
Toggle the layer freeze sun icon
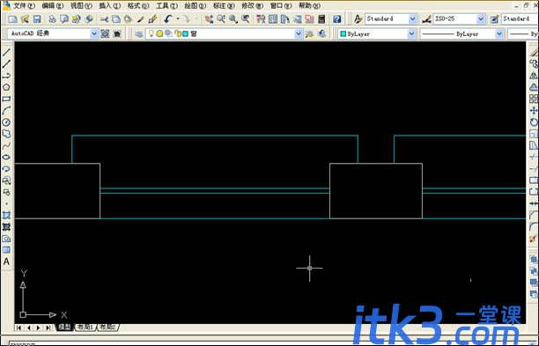pyautogui.click(x=159, y=33)
